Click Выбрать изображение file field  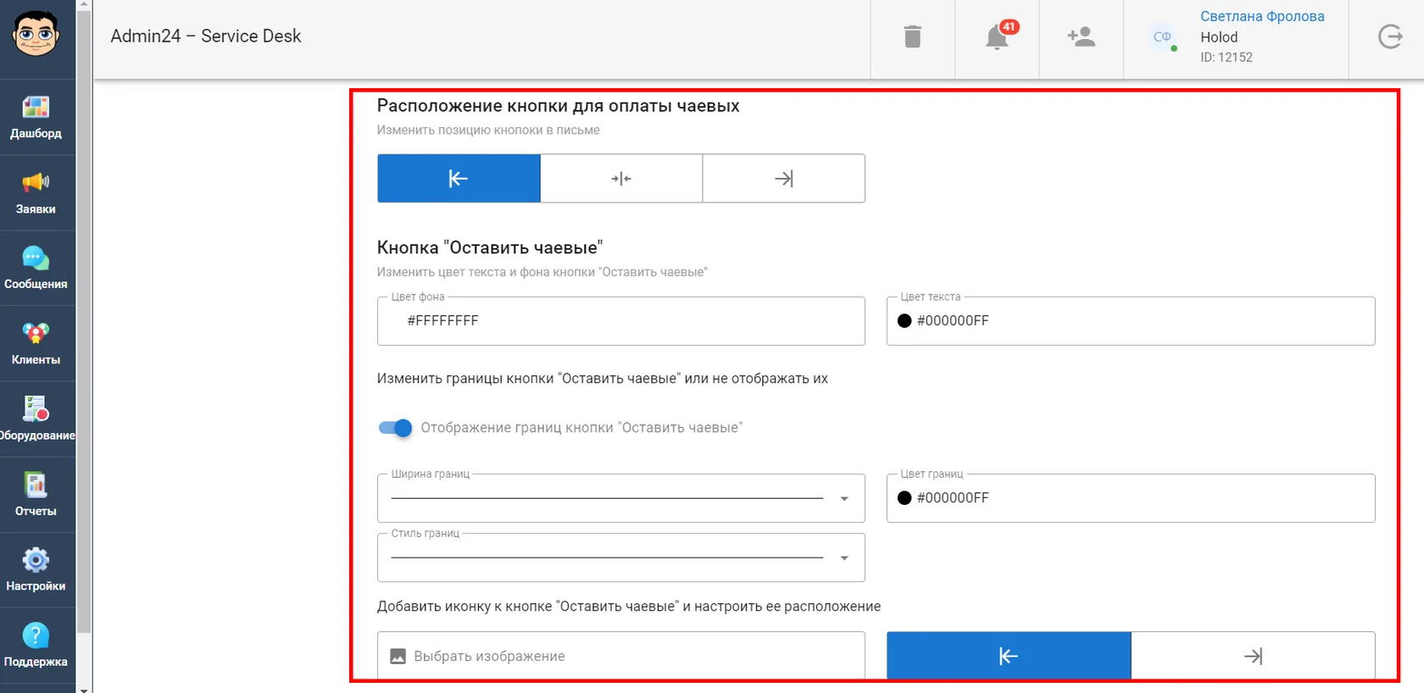coord(621,656)
